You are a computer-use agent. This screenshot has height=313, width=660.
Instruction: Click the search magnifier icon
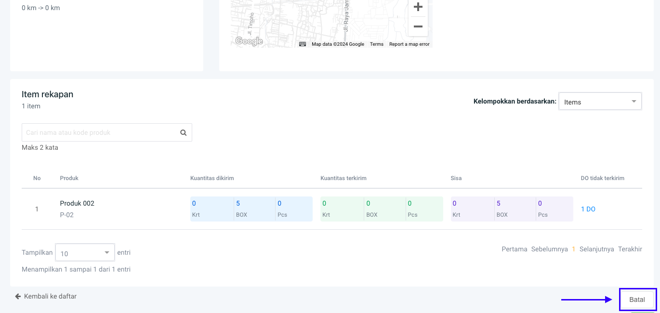coord(183,132)
